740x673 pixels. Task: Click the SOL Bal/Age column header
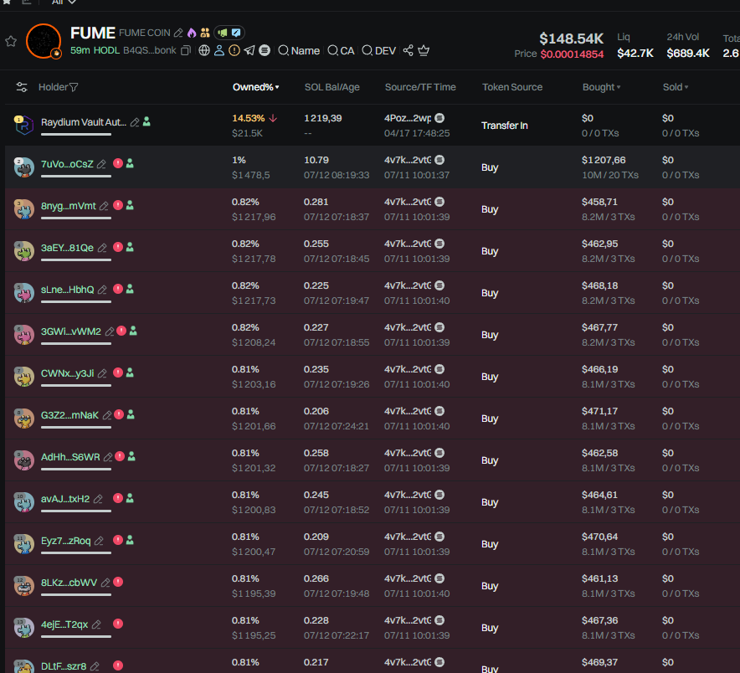point(331,87)
